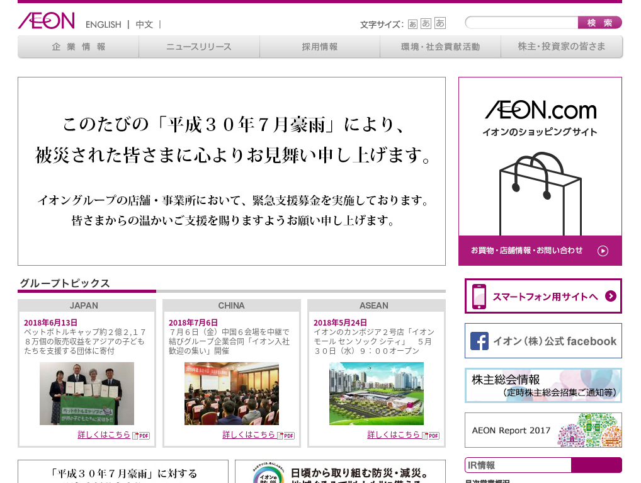641x483 pixels.
Task: Open the 採用情報 menu
Action: (x=320, y=47)
